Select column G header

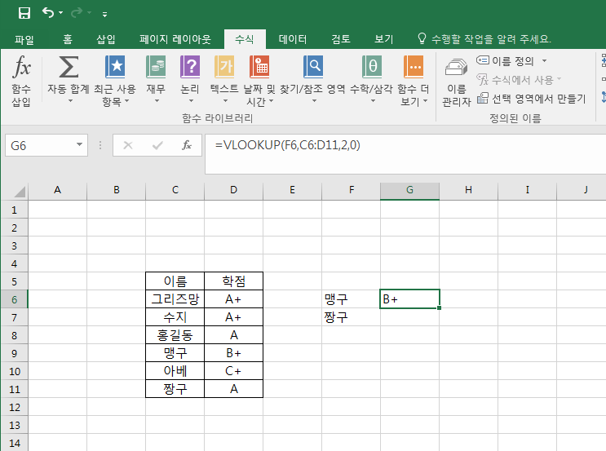tap(409, 190)
